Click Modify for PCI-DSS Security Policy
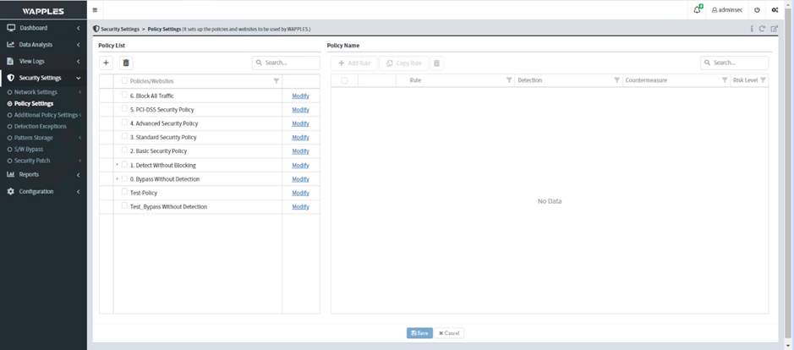Viewport: 794px width, 350px height. click(300, 110)
